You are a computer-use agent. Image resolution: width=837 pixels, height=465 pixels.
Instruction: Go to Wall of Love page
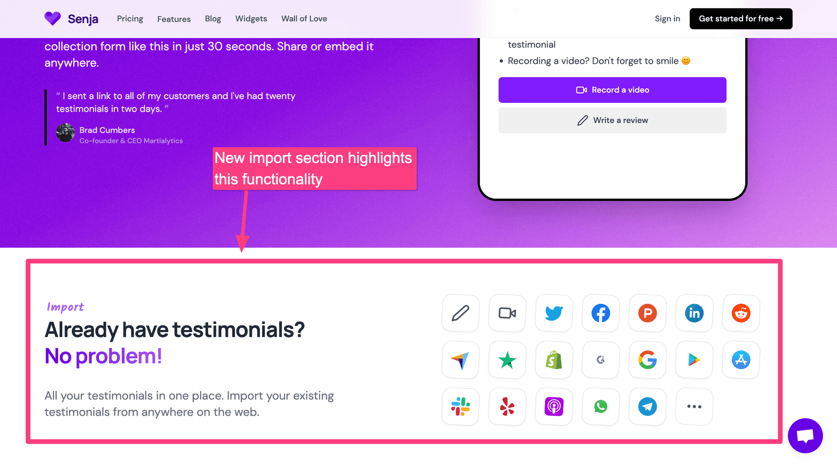304,19
